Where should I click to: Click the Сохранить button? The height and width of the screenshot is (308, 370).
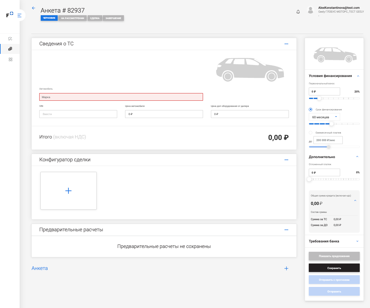[x=334, y=268]
